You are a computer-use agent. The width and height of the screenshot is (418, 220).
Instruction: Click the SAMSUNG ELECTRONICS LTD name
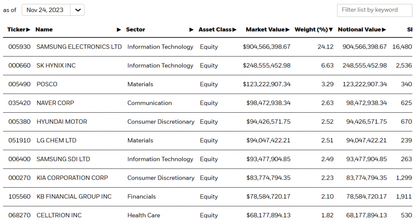point(79,47)
